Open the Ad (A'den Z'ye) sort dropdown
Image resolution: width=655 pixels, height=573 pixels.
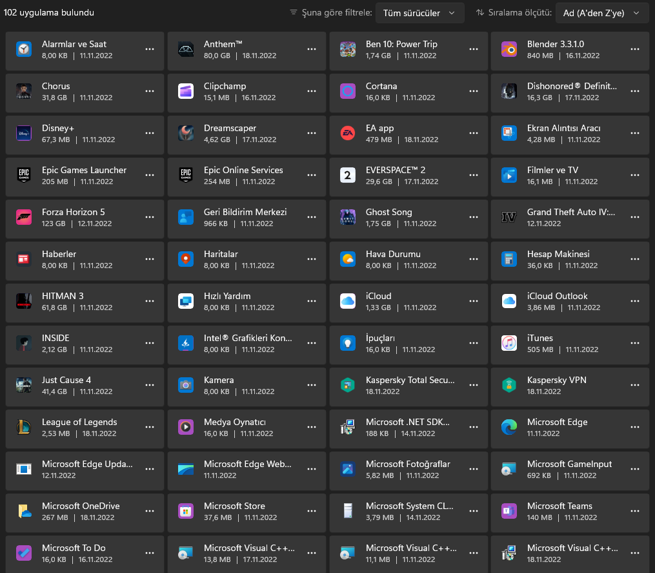click(x=601, y=13)
